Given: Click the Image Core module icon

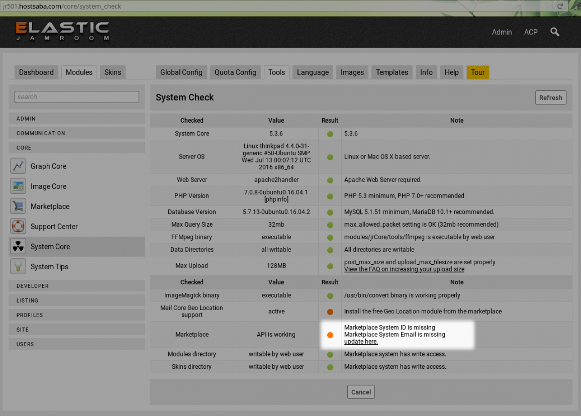Looking at the screenshot, I should [x=18, y=186].
